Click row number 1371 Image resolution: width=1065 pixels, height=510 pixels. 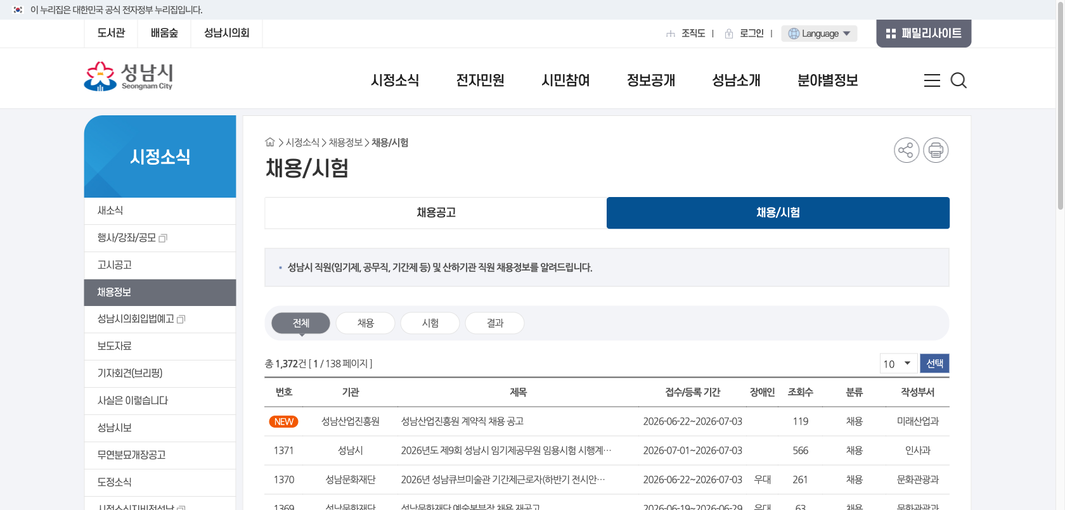(283, 450)
